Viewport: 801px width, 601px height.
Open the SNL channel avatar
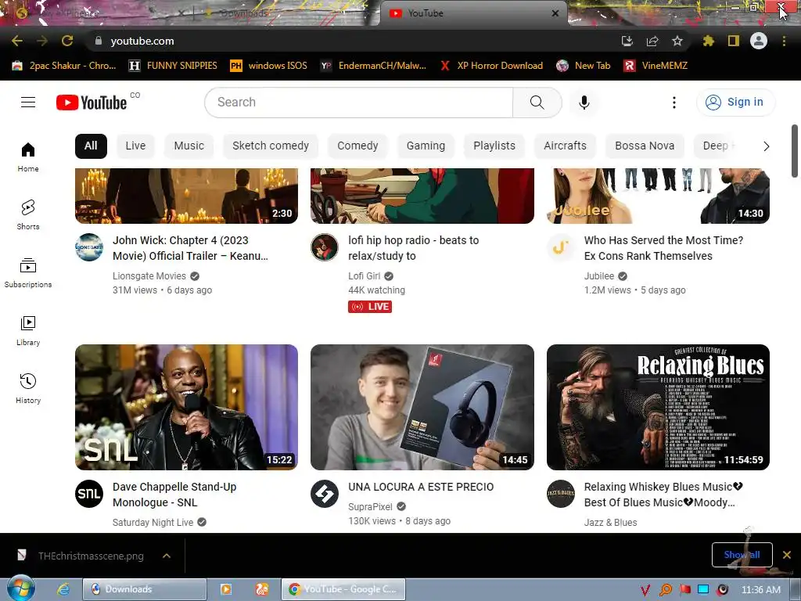tap(89, 494)
